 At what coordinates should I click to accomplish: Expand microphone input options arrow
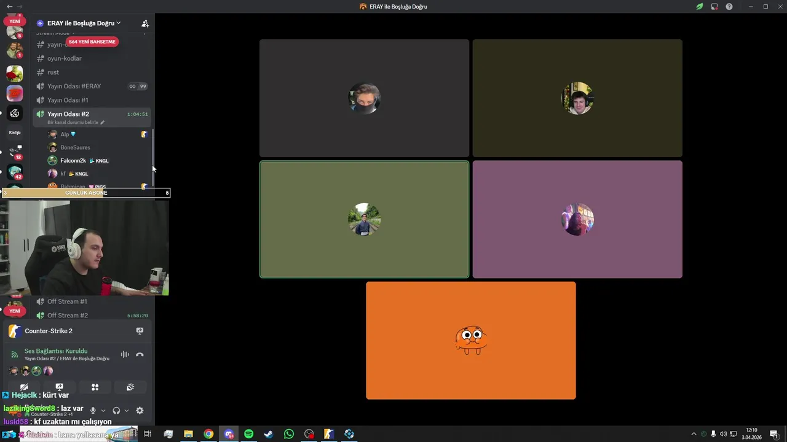point(103,411)
